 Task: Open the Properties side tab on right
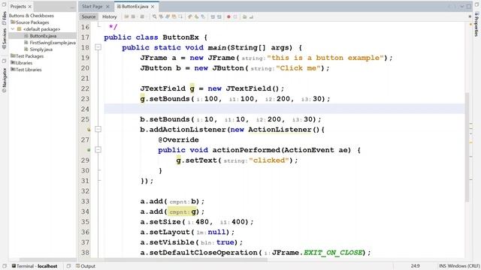click(476, 24)
